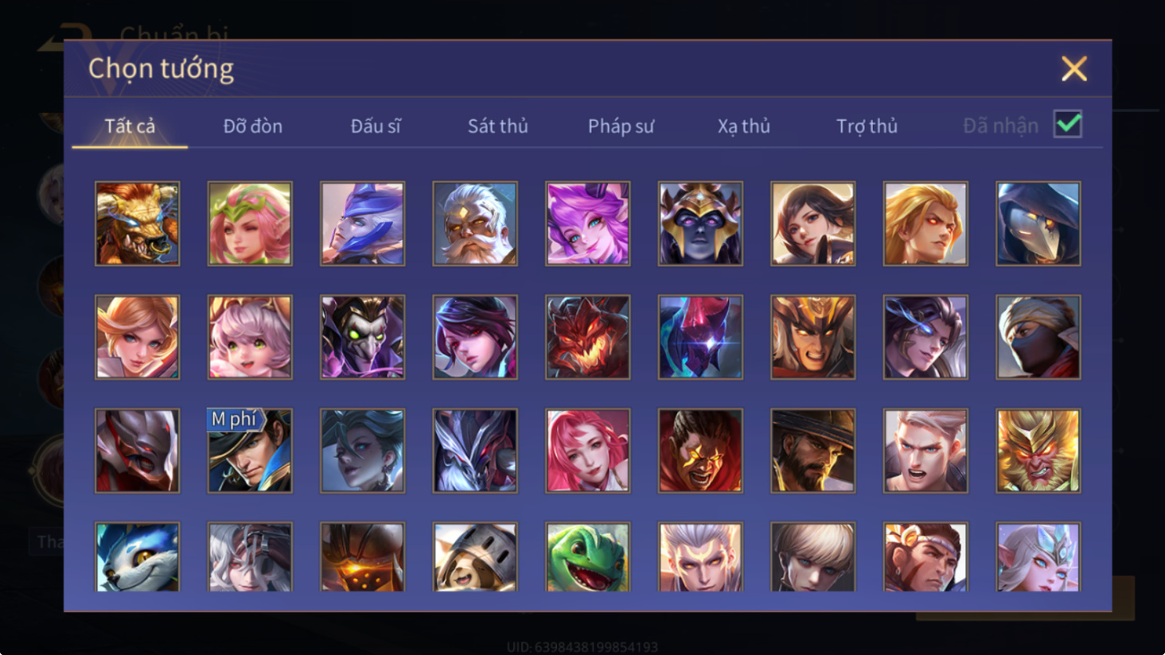Switch to the Đỡ đòn tab
The height and width of the screenshot is (655, 1165).
(252, 126)
